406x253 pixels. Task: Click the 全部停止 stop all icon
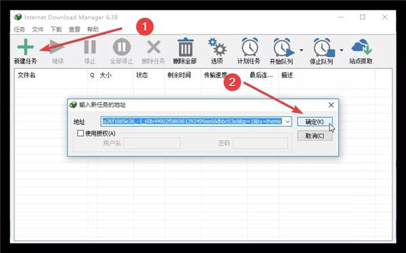pyautogui.click(x=122, y=47)
